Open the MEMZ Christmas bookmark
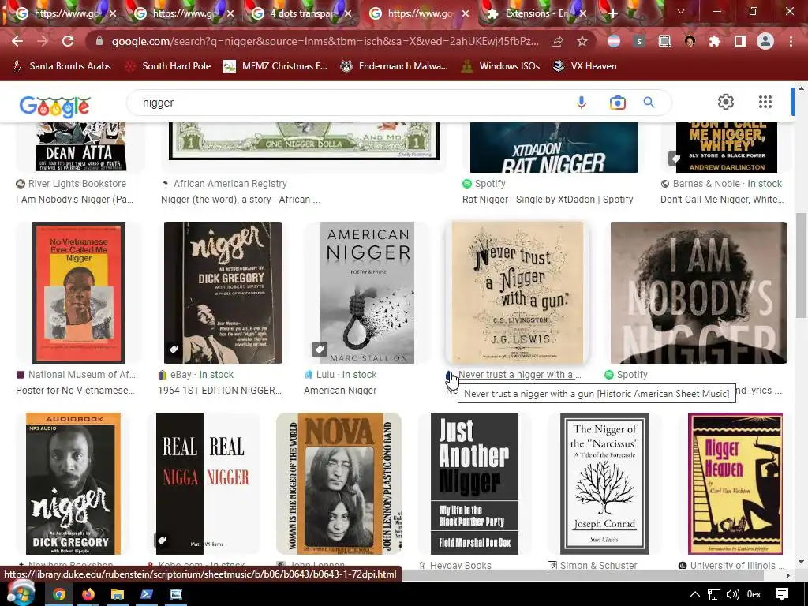Viewport: 808px width, 606px height. point(276,66)
